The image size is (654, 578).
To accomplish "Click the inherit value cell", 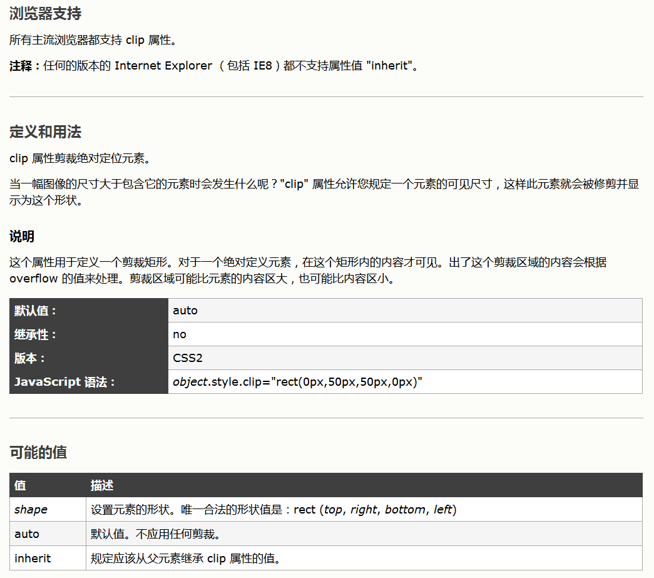I will coord(48,559).
